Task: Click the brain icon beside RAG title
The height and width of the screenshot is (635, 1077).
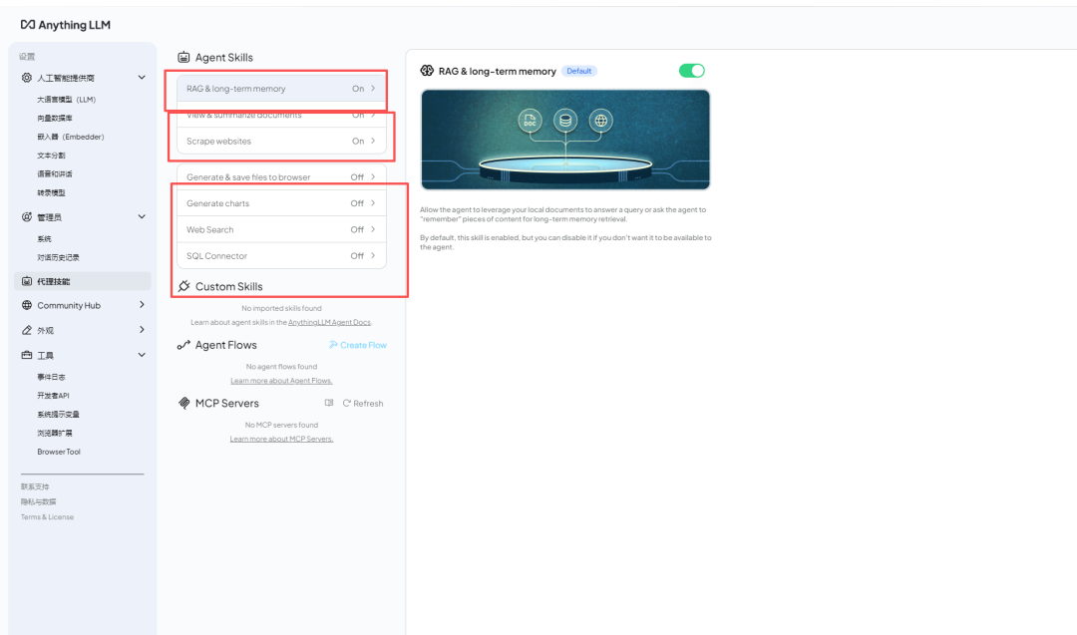Action: [427, 71]
